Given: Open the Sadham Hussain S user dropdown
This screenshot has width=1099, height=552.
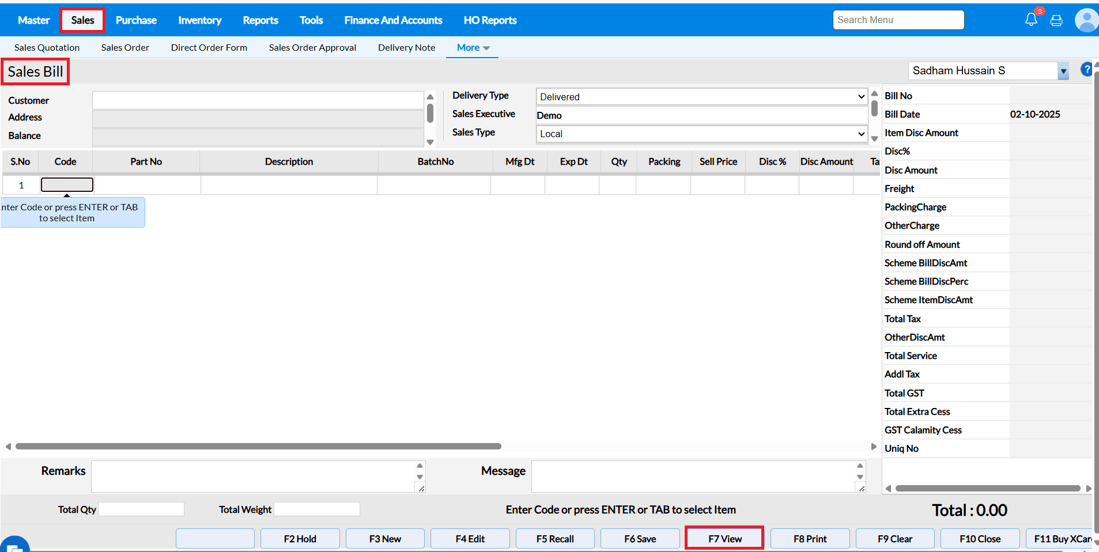Looking at the screenshot, I should pos(1063,71).
